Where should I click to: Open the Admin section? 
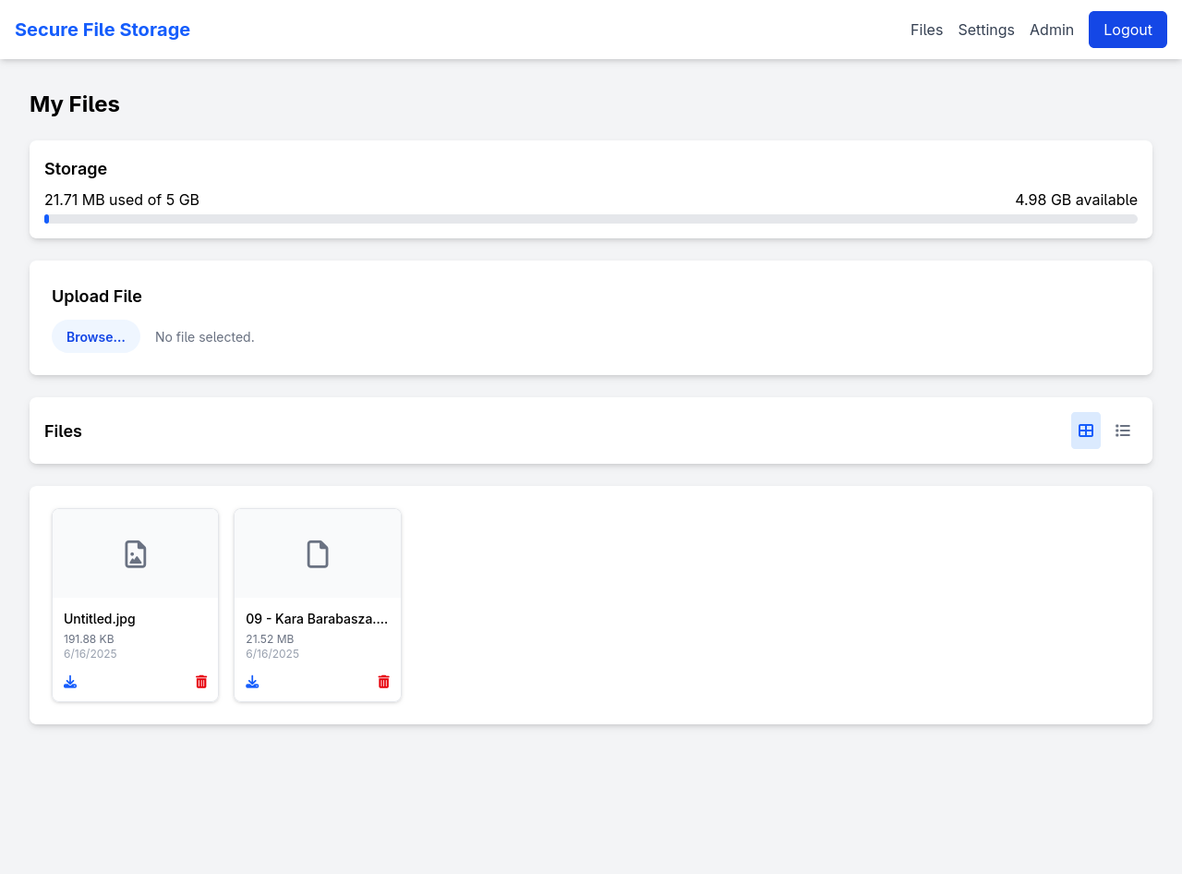tap(1052, 30)
